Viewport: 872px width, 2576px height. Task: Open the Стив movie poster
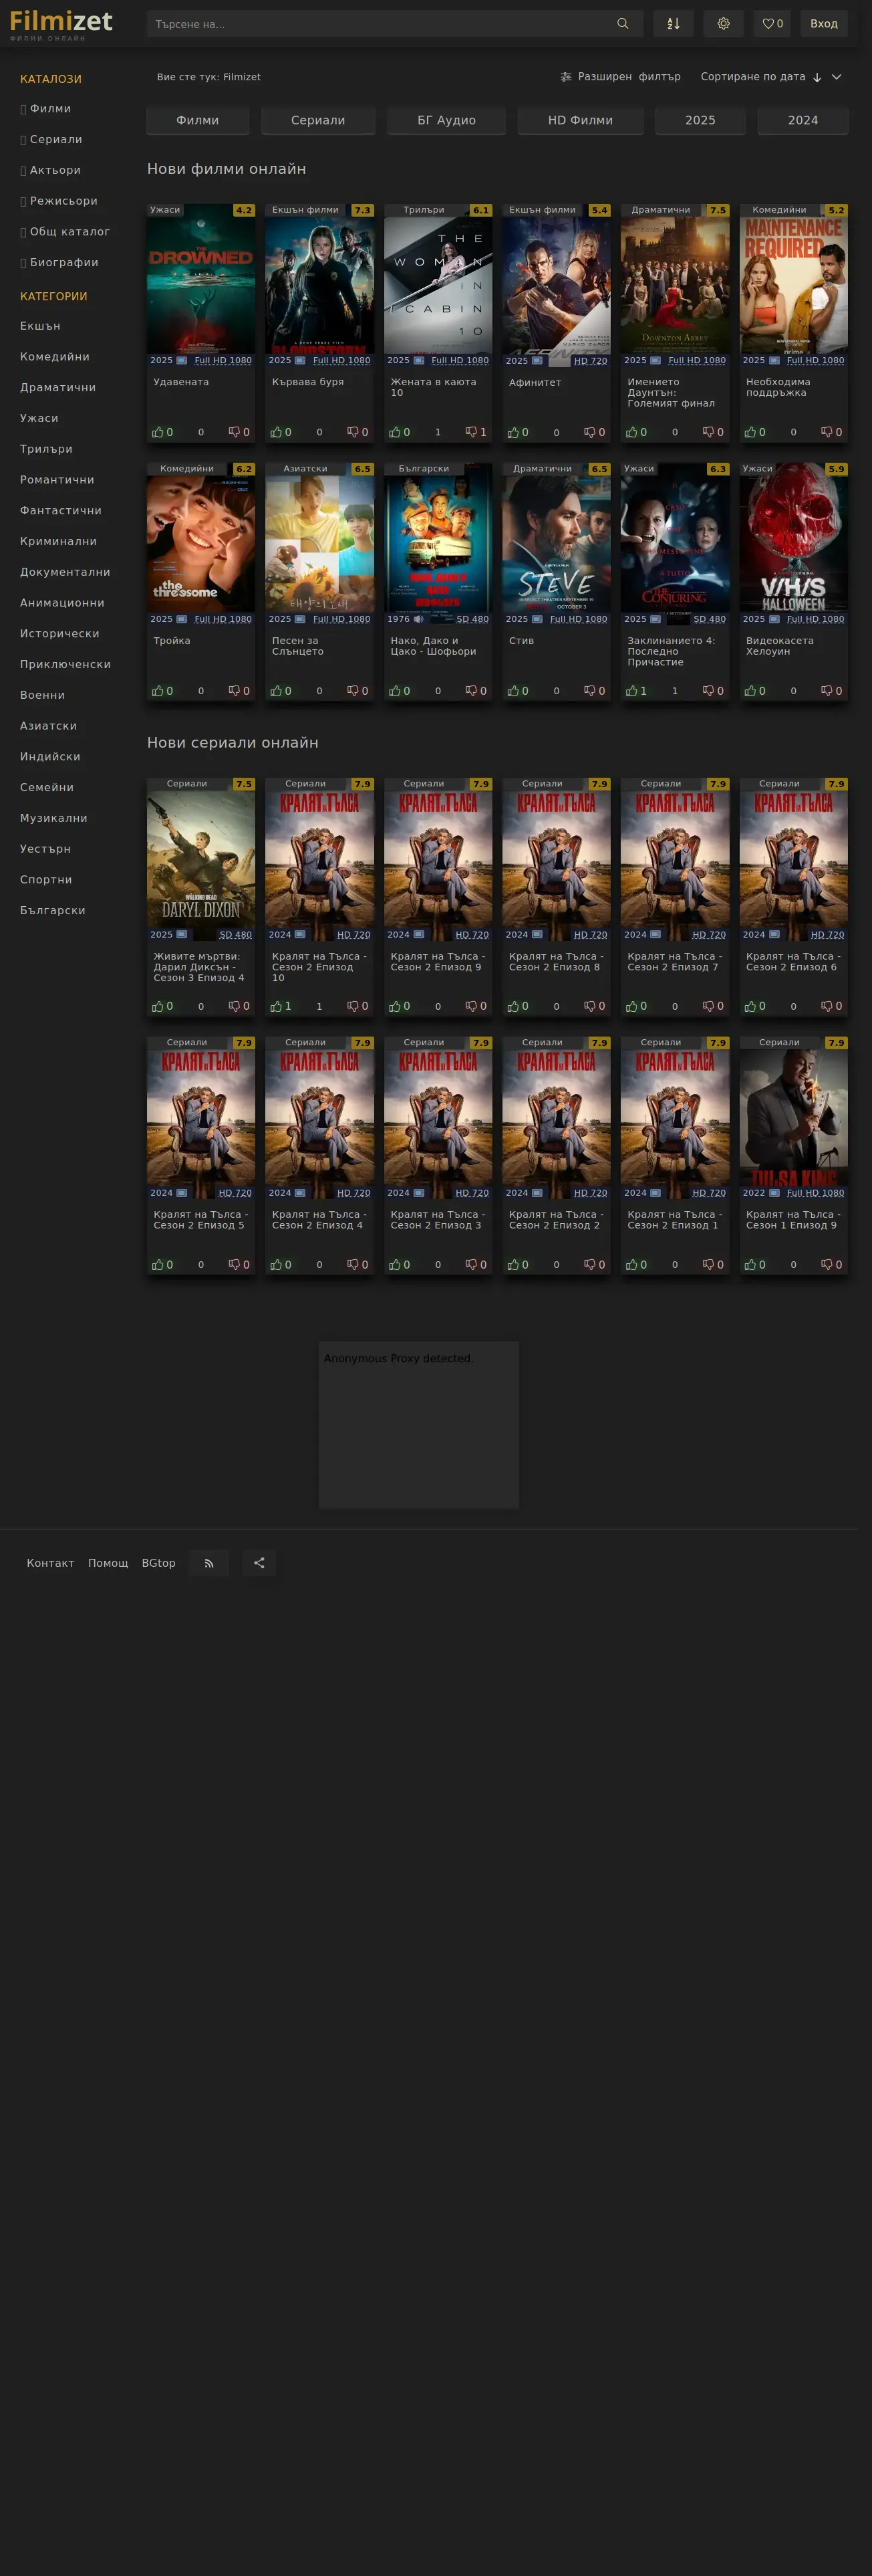557,544
